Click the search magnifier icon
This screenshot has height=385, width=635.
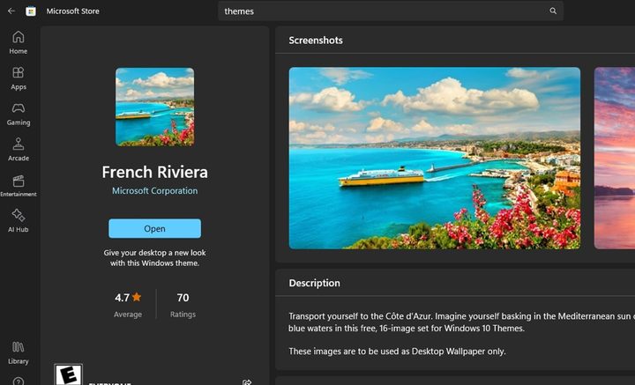(553, 11)
